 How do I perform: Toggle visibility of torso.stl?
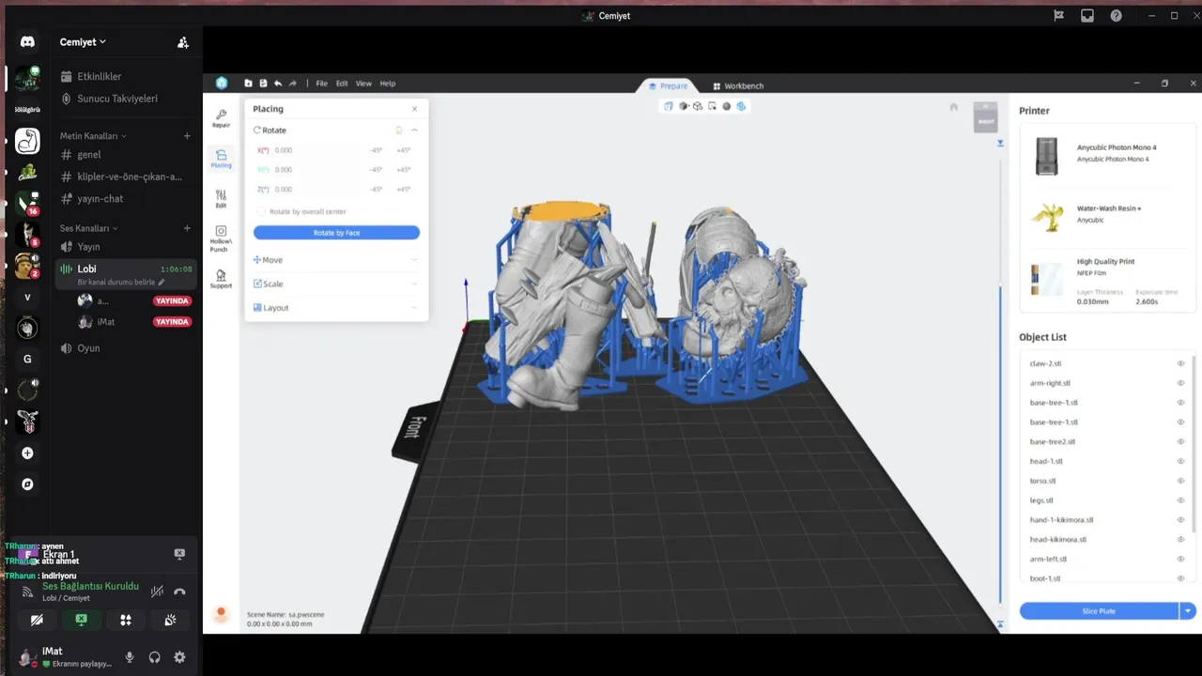[1180, 481]
